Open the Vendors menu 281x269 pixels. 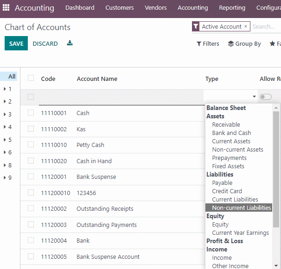click(x=155, y=8)
